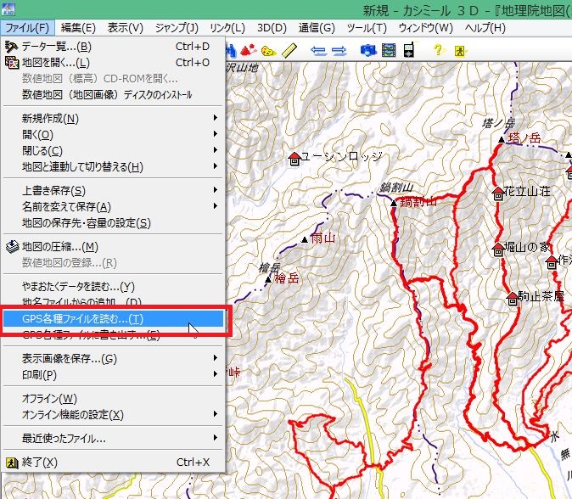The image size is (572, 499).
Task: Expand the 名前を変えて保存(A) submenu arrow
Action: point(216,206)
